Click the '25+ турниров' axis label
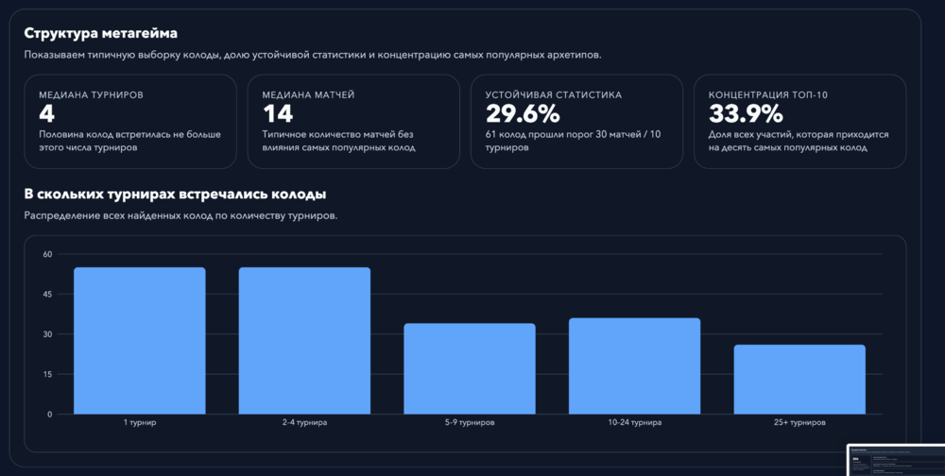The width and height of the screenshot is (945, 476). click(799, 422)
